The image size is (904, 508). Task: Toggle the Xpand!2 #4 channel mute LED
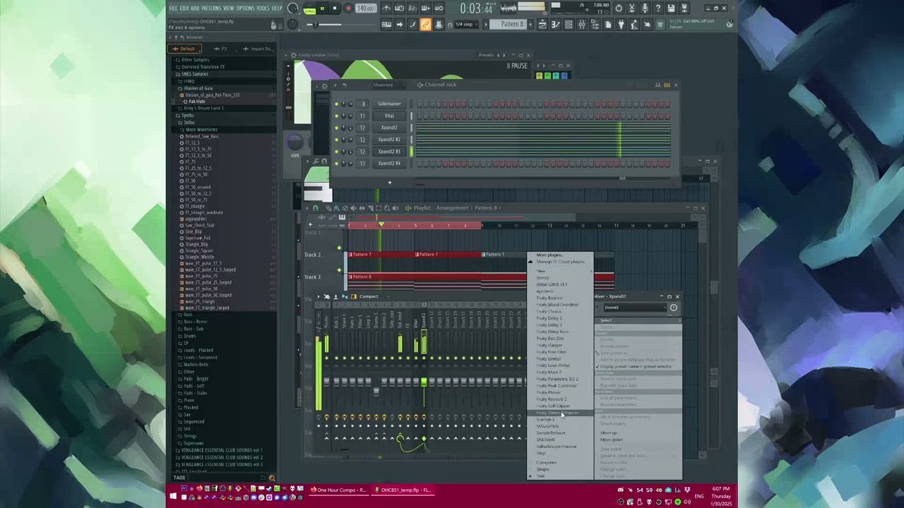[x=336, y=164]
